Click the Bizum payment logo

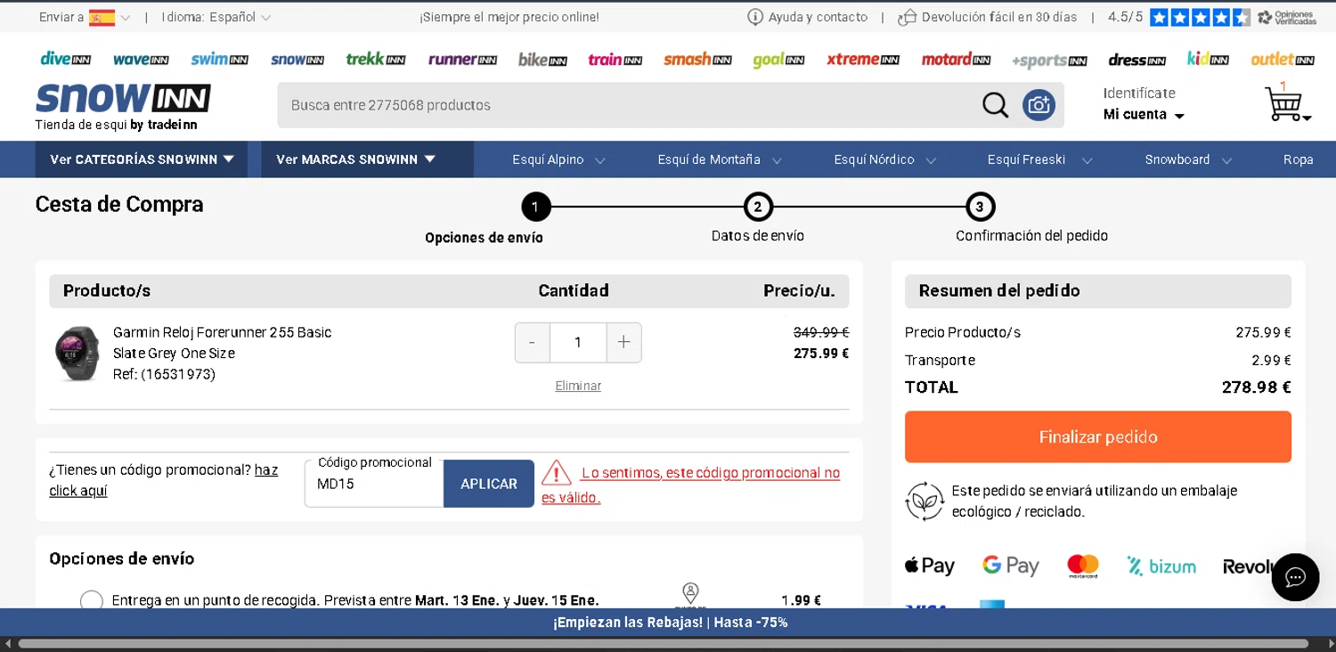coord(1161,566)
